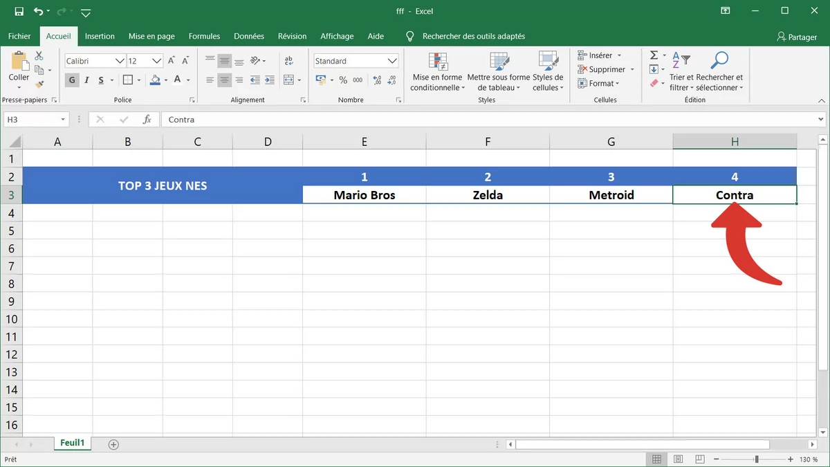Click the text orientation icon
This screenshot has height=467, width=830.
255,61
